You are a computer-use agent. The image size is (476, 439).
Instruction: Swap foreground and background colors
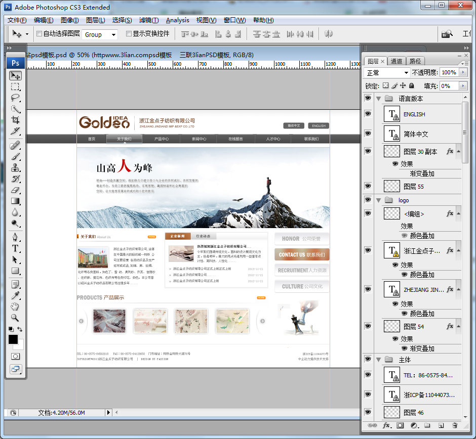[20, 329]
